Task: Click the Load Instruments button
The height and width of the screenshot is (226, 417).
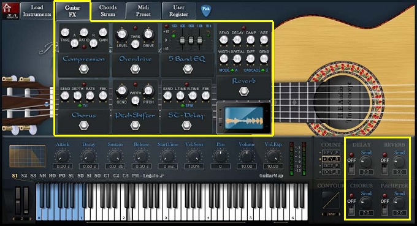Action: (x=37, y=11)
